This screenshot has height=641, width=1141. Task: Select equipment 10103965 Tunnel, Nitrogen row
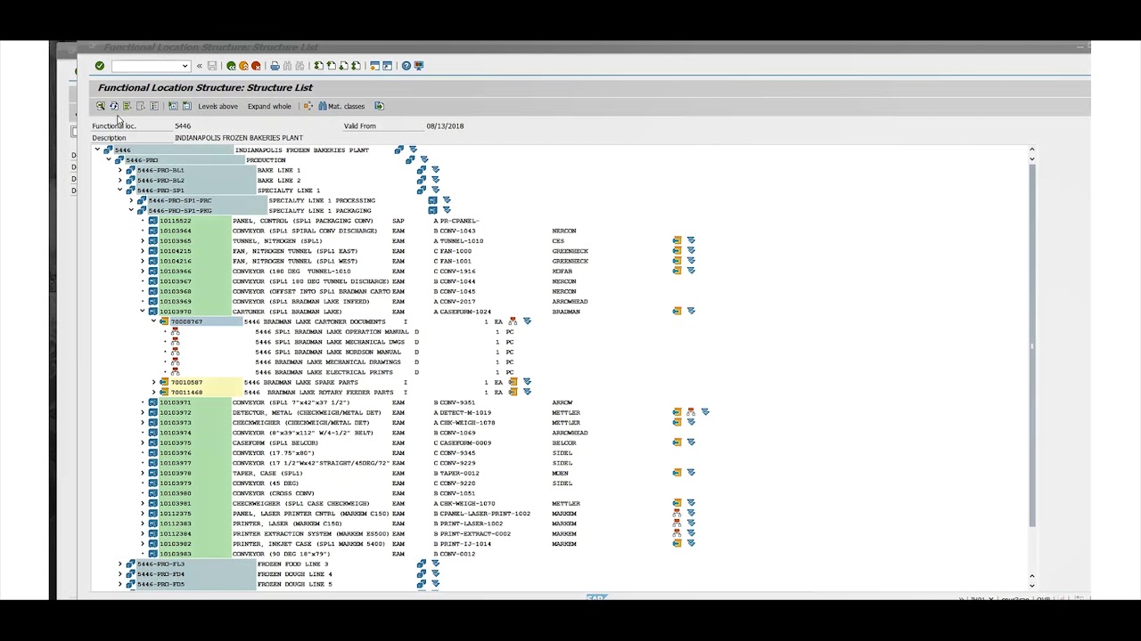[175, 241]
